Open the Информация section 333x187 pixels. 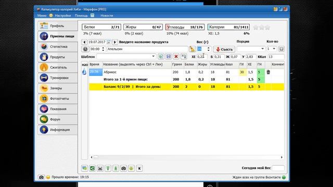click(58, 130)
